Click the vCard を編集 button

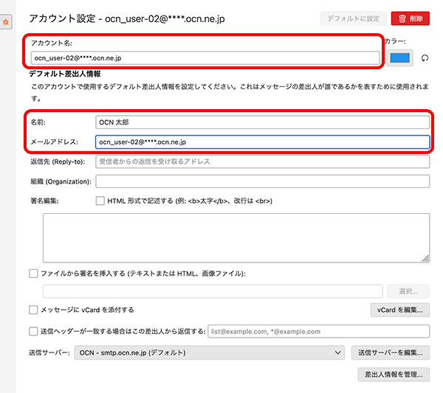click(399, 310)
